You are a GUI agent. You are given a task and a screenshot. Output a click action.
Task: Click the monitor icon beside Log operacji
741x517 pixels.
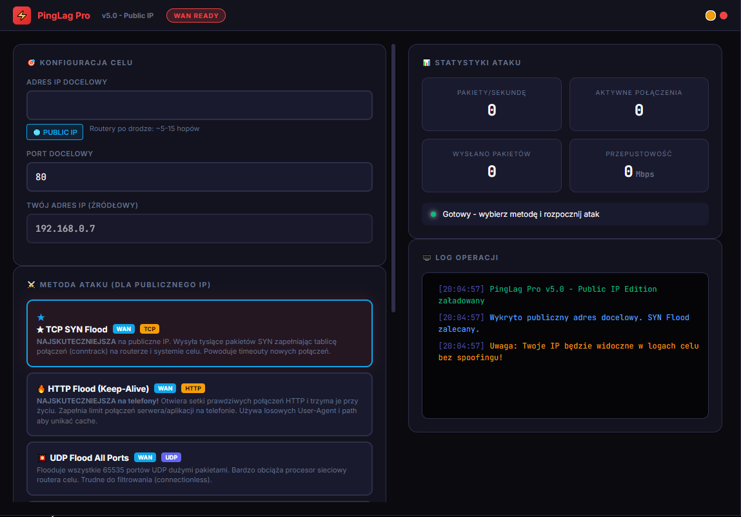[x=427, y=258]
